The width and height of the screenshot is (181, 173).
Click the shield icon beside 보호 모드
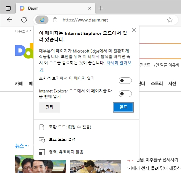pyautogui.click(x=42, y=140)
